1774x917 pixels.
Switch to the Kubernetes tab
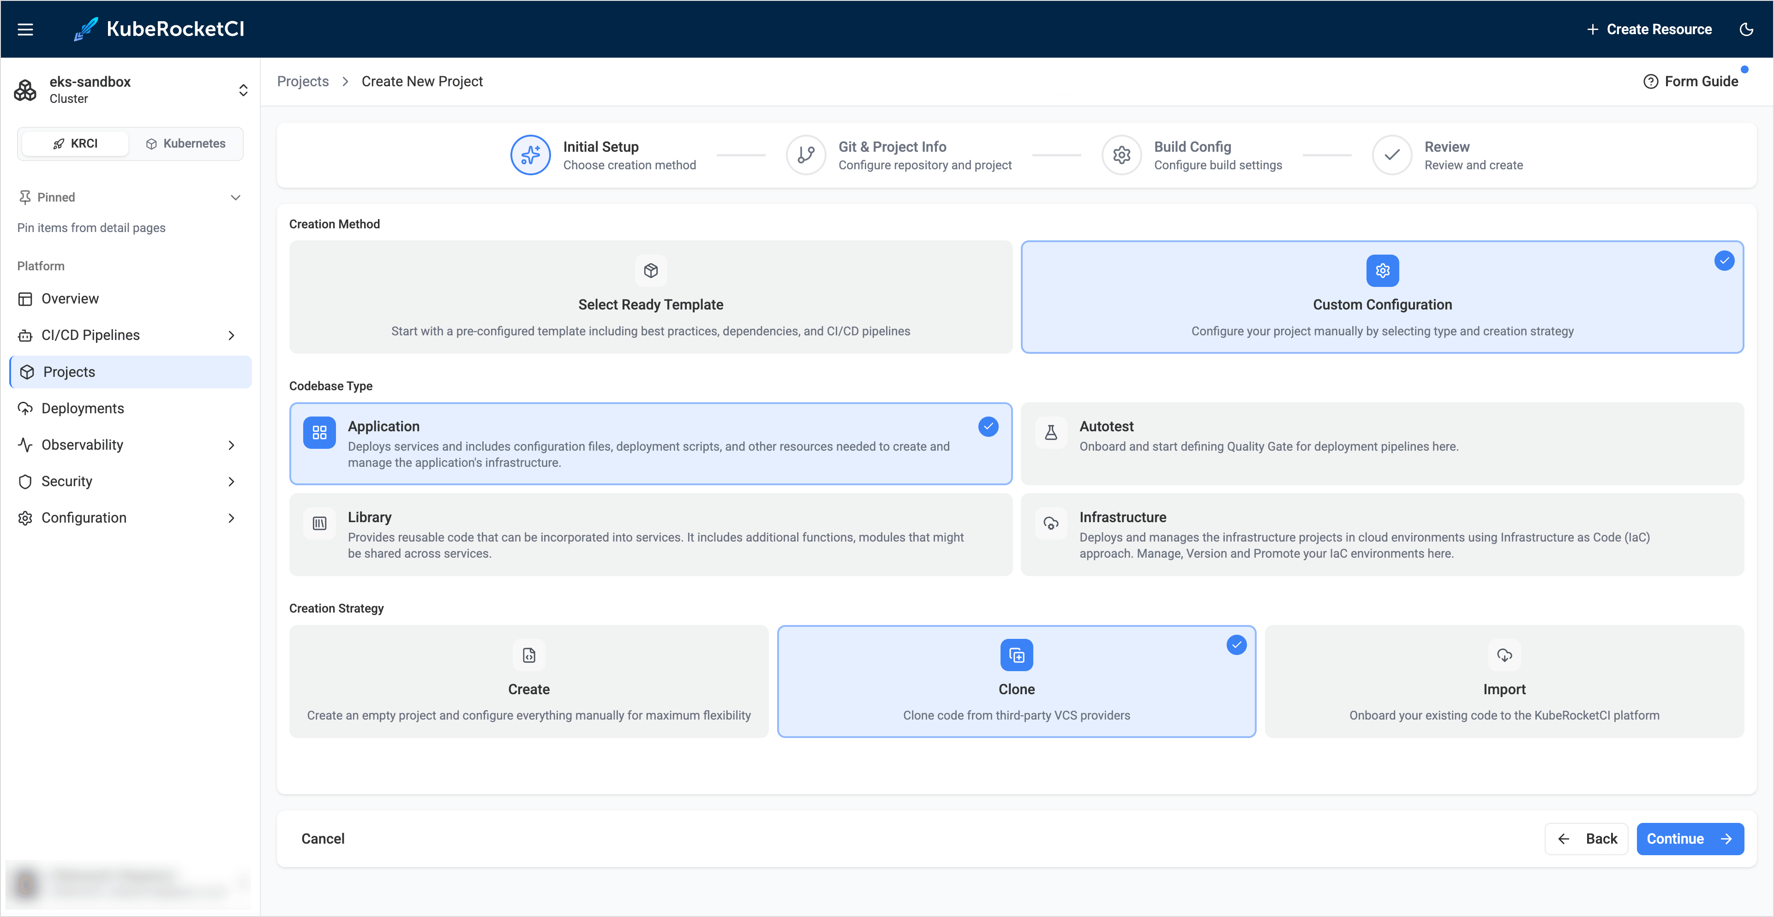coord(186,143)
